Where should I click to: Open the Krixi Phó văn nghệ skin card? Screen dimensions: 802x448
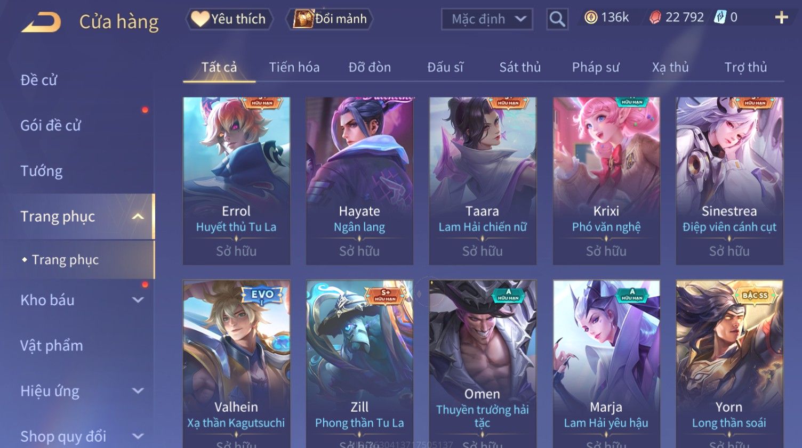pos(606,181)
